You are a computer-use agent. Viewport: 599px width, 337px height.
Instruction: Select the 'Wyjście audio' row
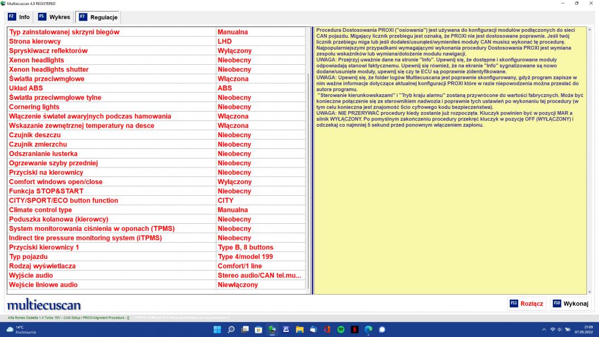point(156,276)
